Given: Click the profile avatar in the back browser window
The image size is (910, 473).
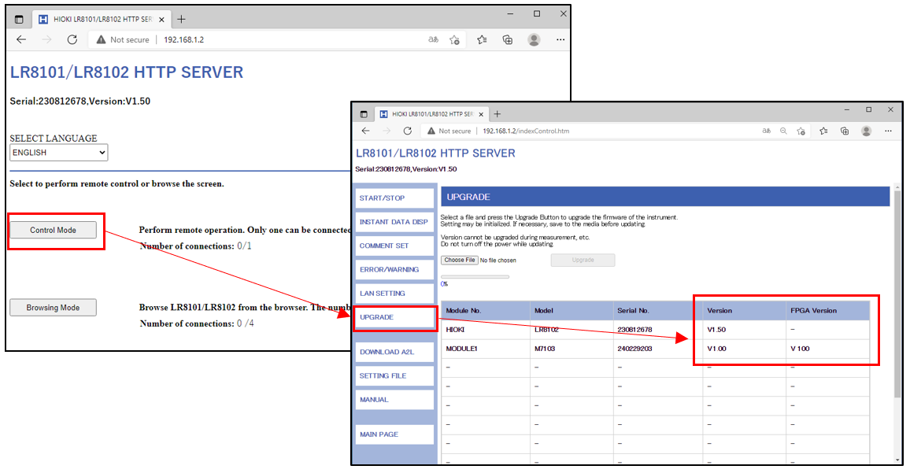Looking at the screenshot, I should pos(534,39).
